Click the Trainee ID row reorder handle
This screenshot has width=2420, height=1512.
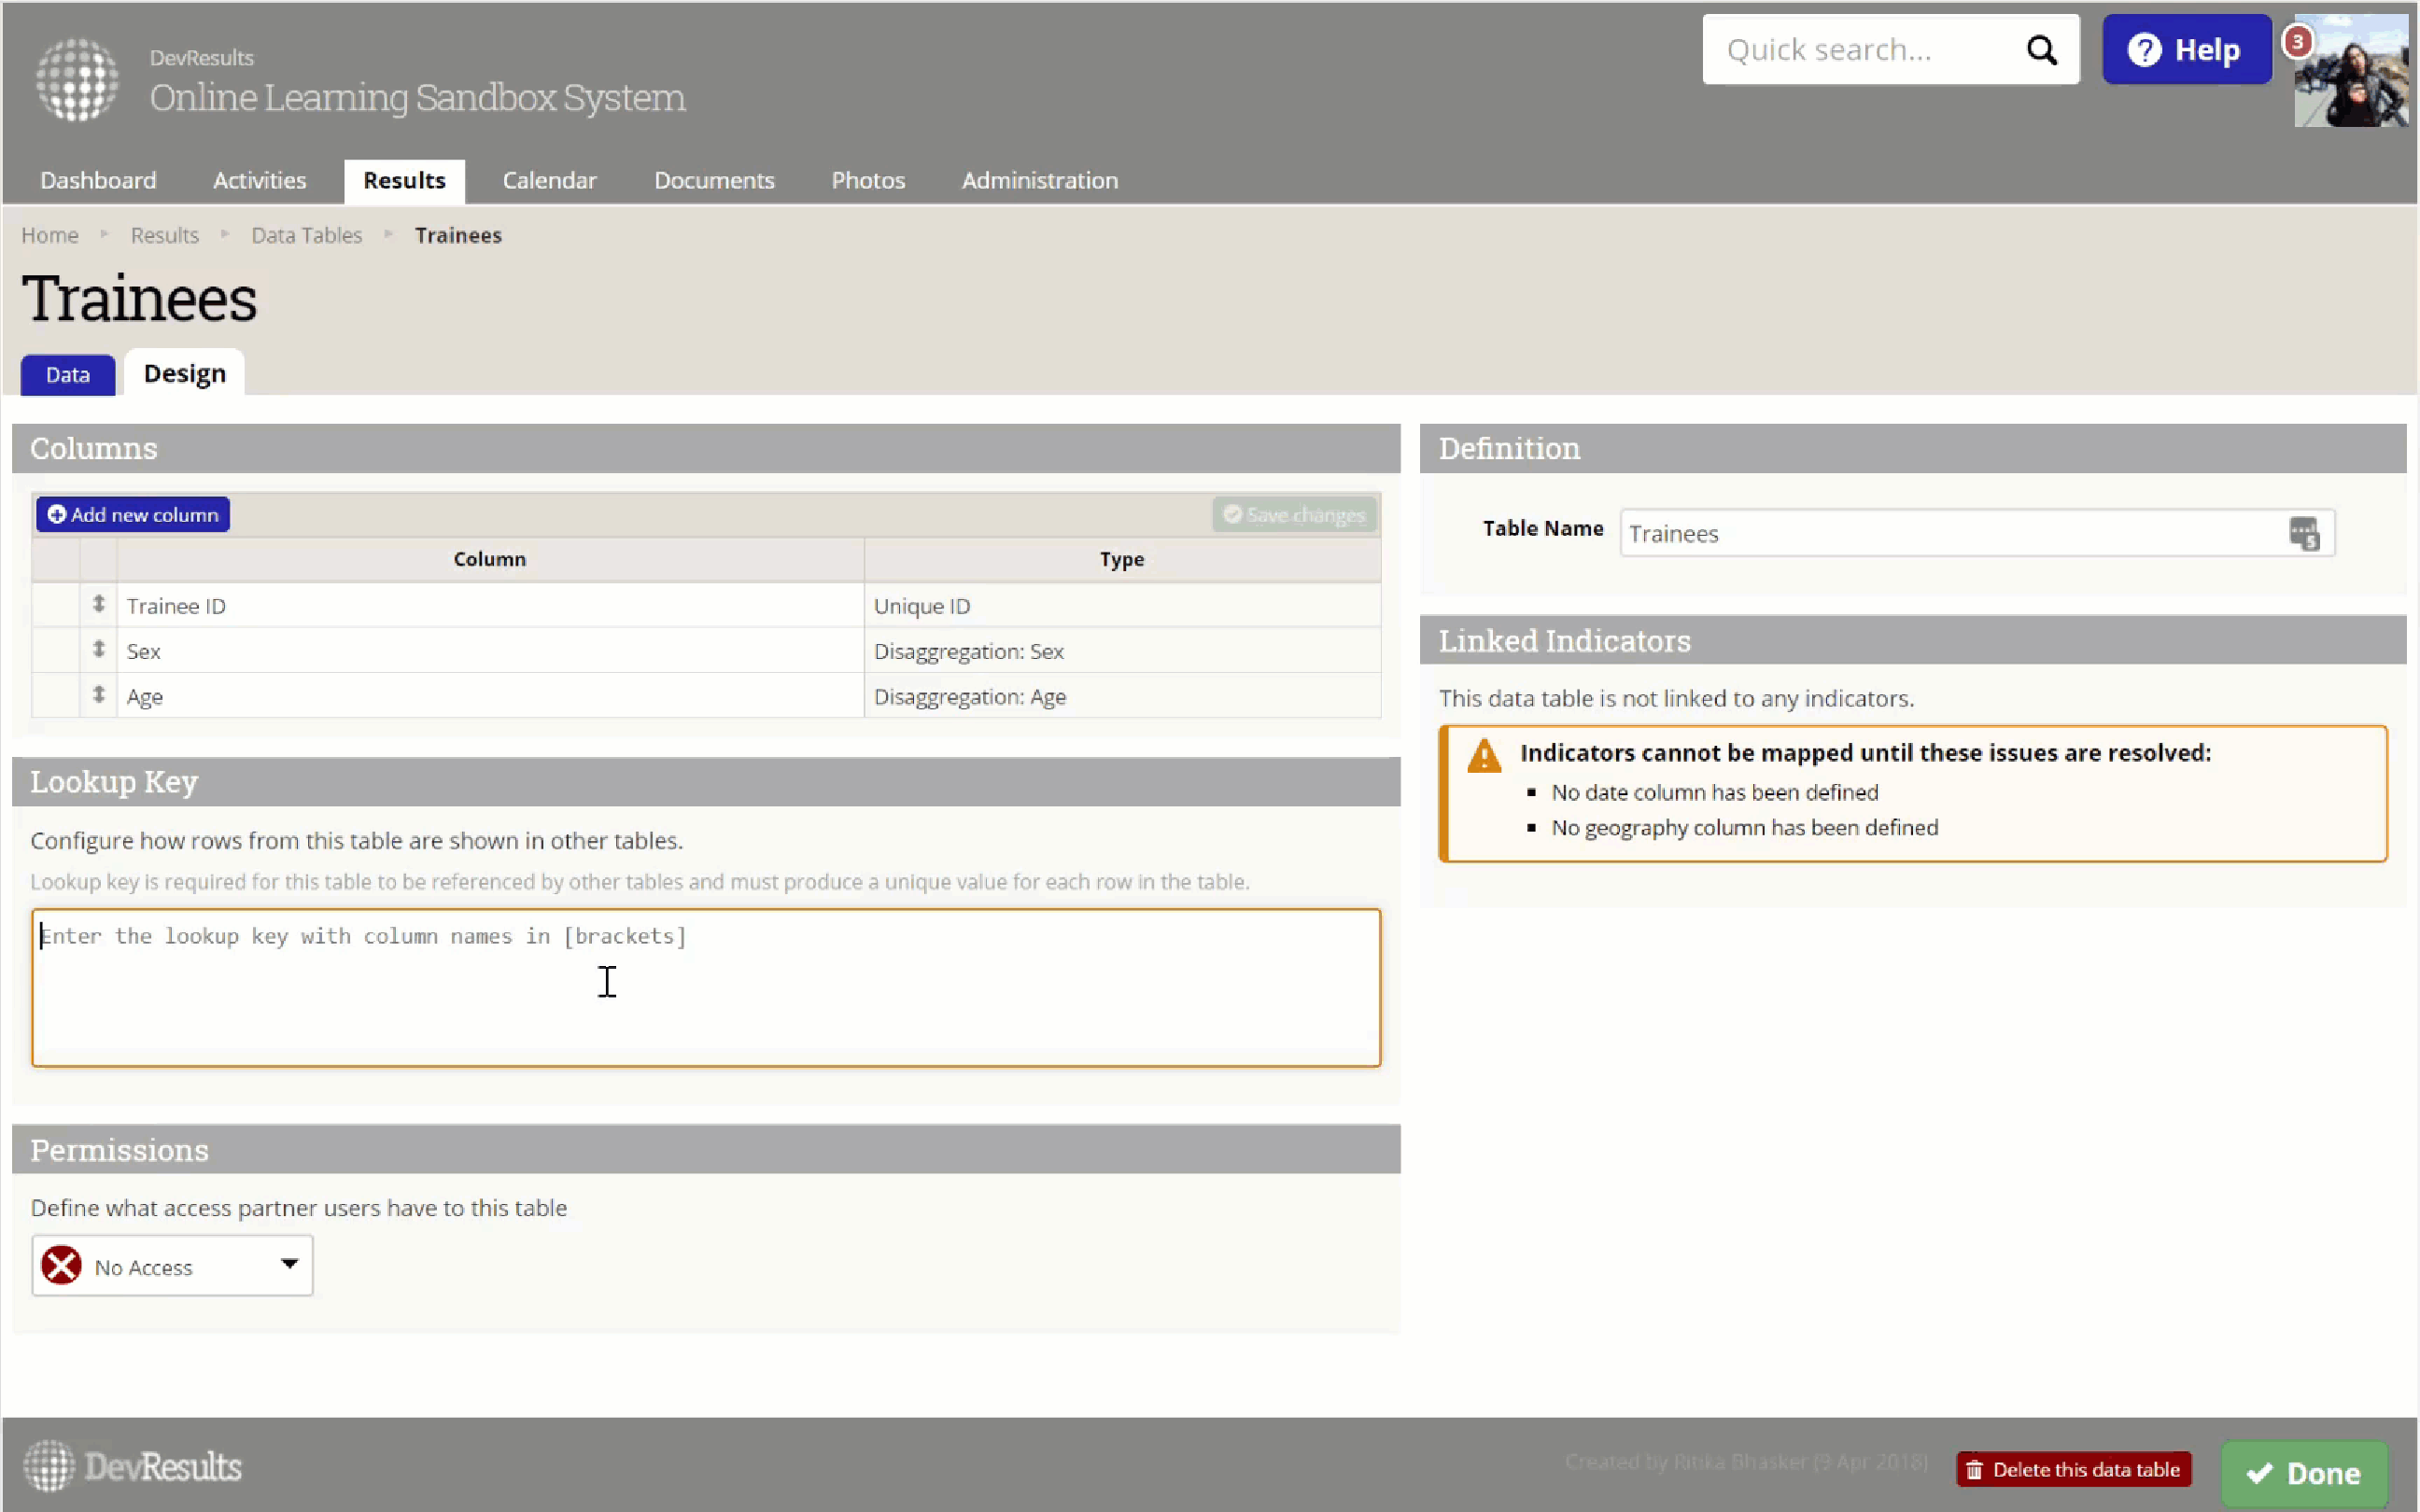coord(98,604)
